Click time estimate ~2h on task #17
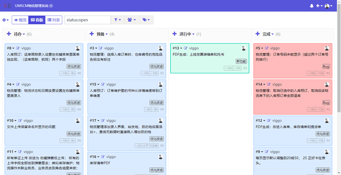341x175 pixels. (138, 146)
